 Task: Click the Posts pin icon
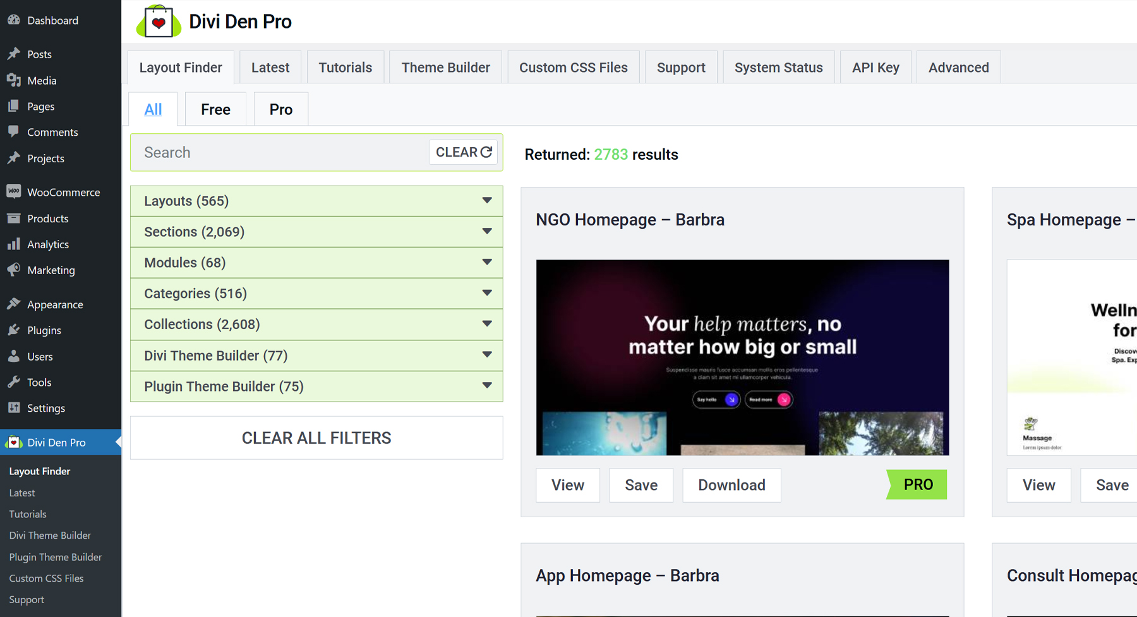14,54
